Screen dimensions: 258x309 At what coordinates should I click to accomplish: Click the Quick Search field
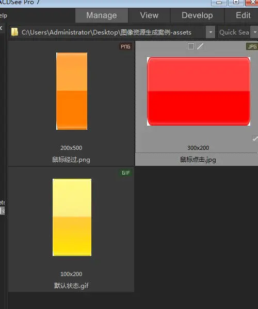point(234,32)
